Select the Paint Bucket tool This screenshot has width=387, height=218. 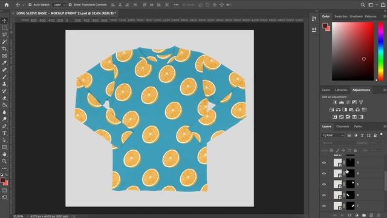(4, 105)
